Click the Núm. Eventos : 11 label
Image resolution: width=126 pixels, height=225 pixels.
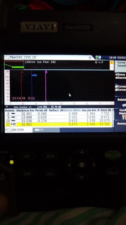tap(23, 107)
